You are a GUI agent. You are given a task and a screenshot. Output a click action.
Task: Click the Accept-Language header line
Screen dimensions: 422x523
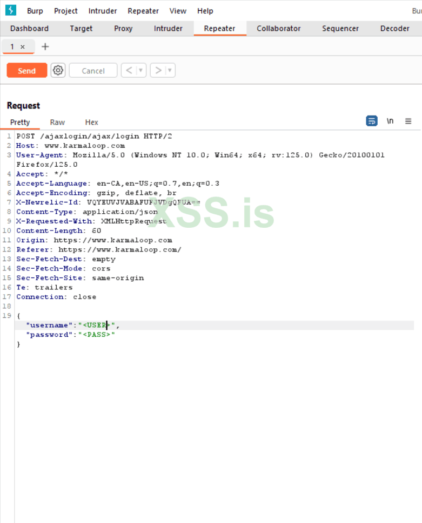(x=118, y=183)
